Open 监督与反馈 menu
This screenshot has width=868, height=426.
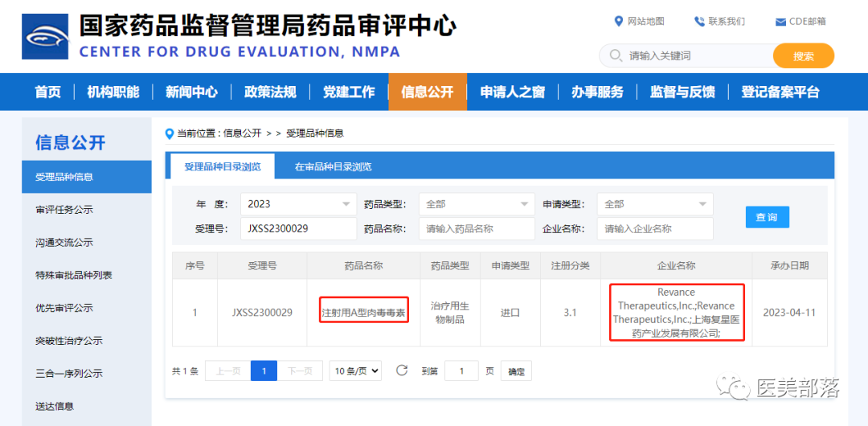(x=682, y=92)
